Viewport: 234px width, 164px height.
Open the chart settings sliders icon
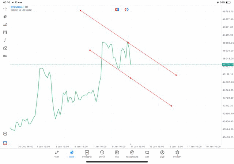(x=5, y=32)
